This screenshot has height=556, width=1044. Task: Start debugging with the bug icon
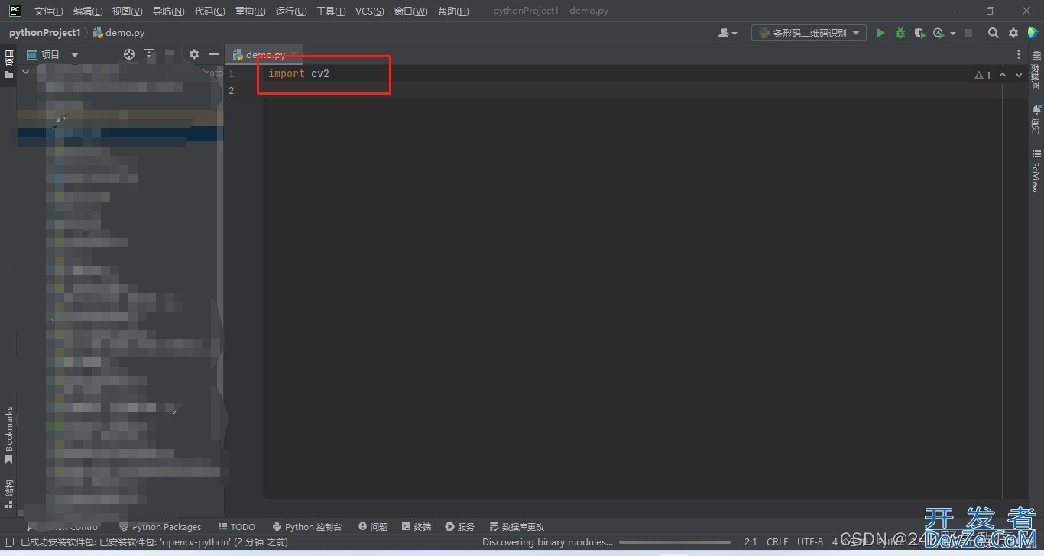[900, 33]
